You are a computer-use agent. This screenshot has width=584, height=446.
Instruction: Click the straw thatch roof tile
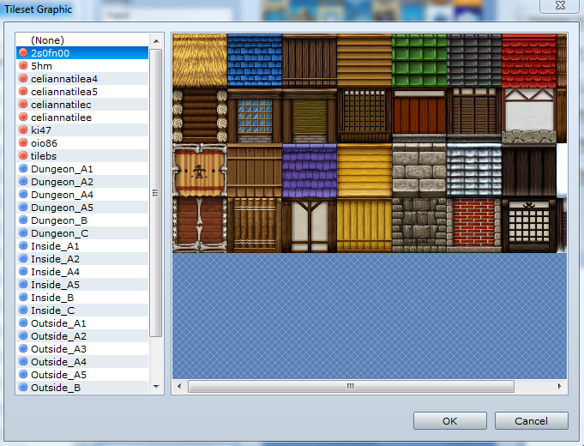point(200,61)
